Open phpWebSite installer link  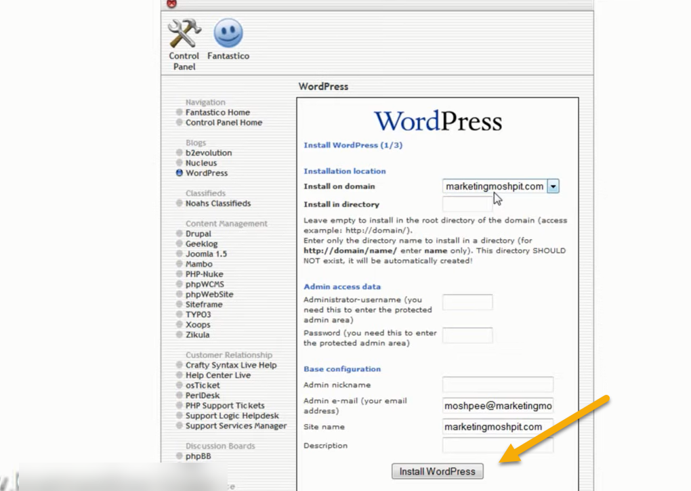(209, 295)
